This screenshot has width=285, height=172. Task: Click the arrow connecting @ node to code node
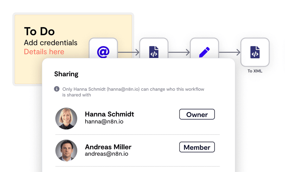pos(129,52)
